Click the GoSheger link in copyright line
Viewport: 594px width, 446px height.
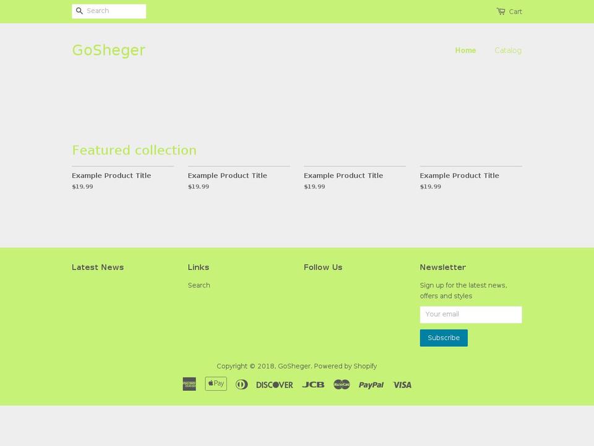pyautogui.click(x=294, y=366)
